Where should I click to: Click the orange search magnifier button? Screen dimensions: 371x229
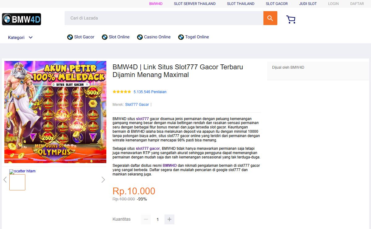(x=270, y=18)
